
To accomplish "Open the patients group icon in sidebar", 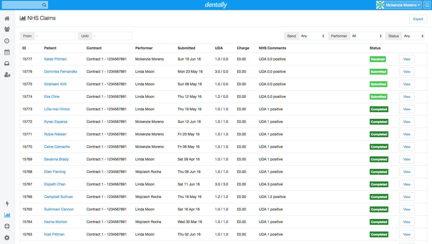I will (7, 29).
